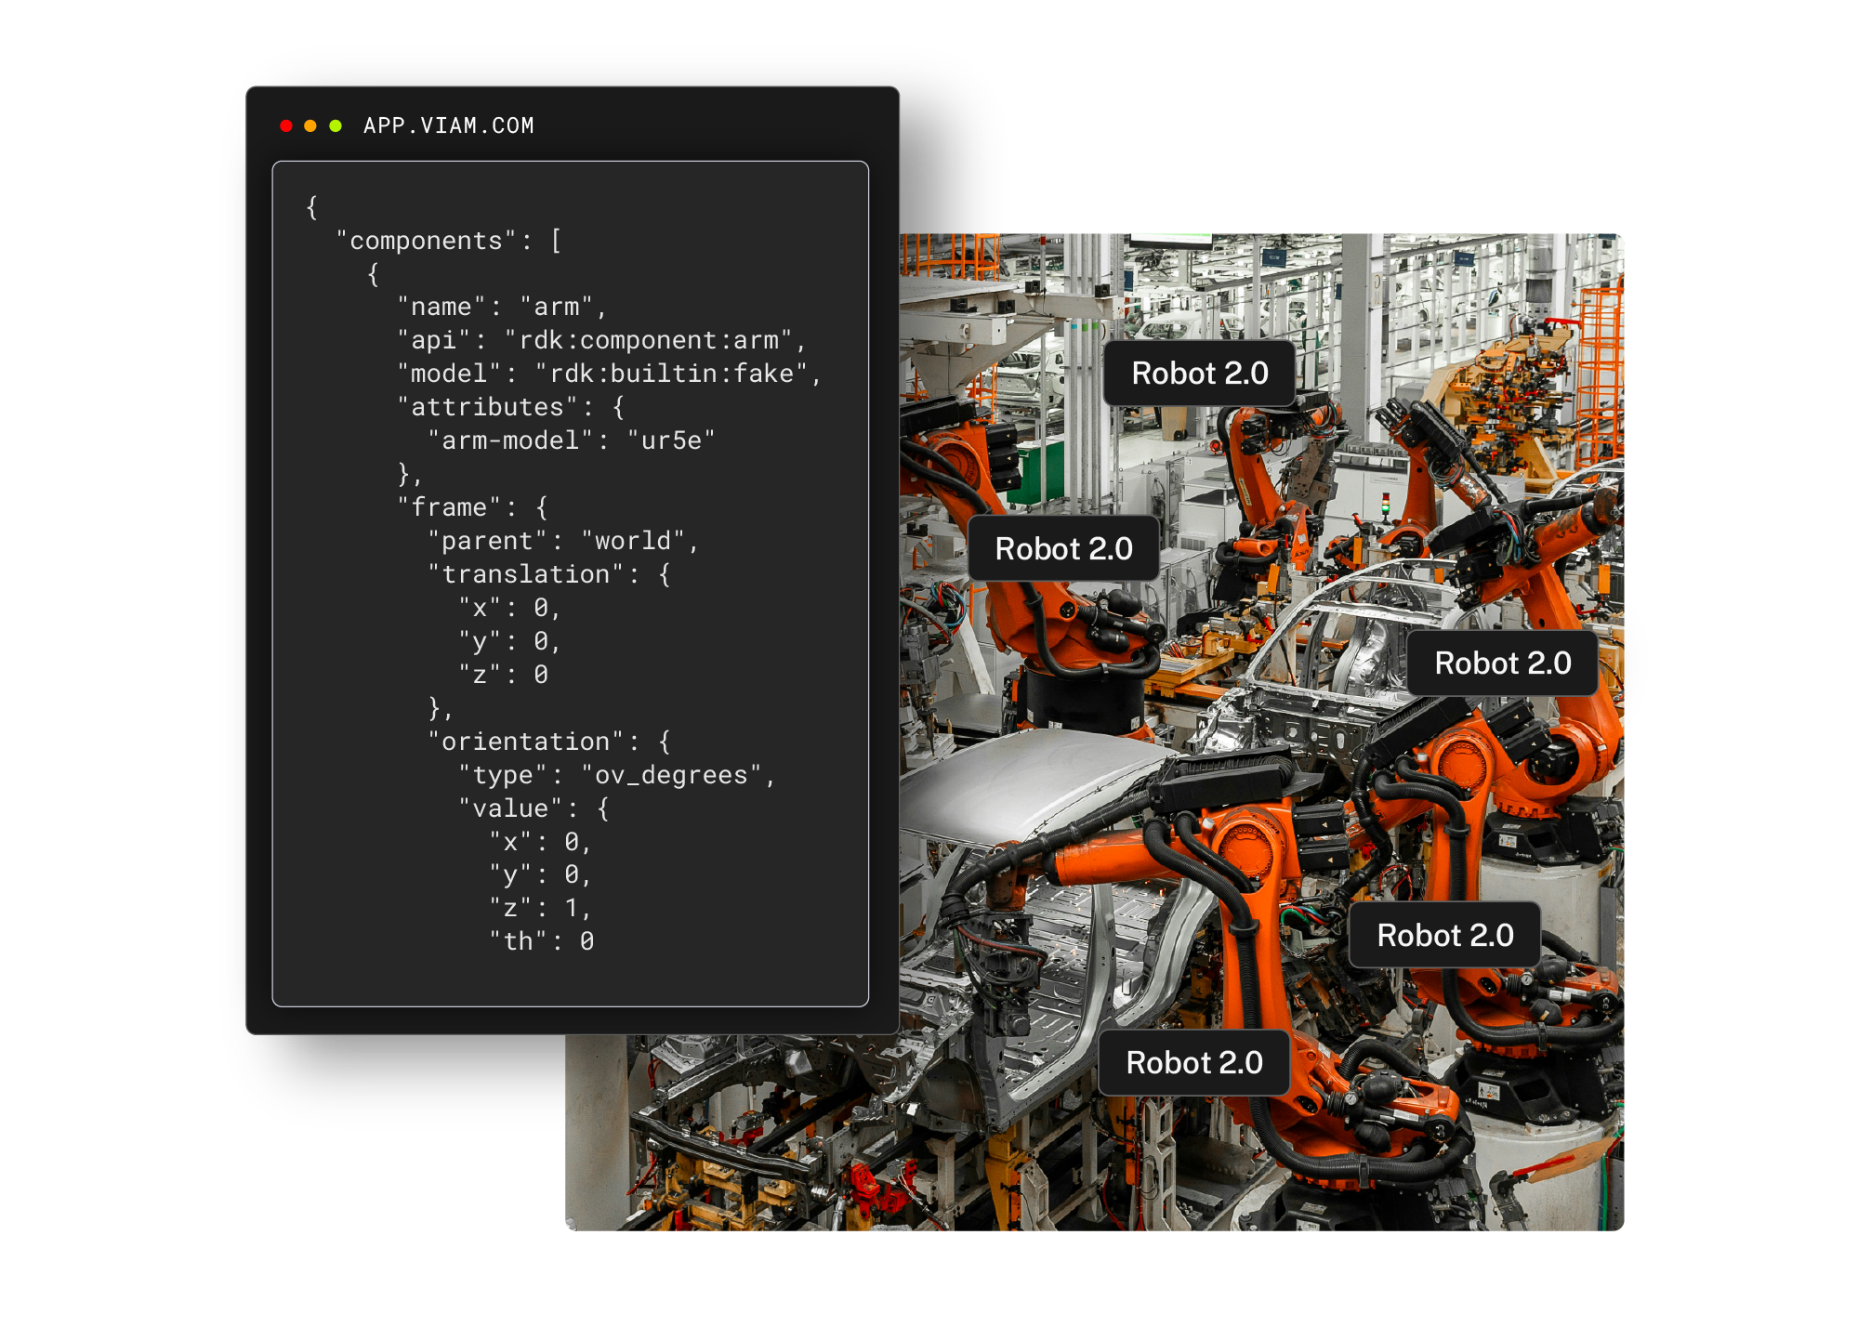1871x1340 pixels.
Task: Click the bottommost Robot 2.0 label
Action: (x=1193, y=1062)
